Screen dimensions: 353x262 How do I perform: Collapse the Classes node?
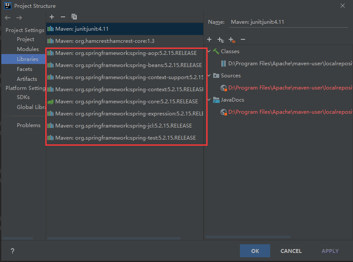(209, 51)
